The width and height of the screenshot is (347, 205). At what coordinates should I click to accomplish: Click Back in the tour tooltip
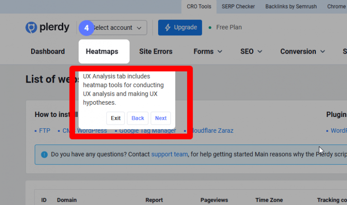click(138, 118)
